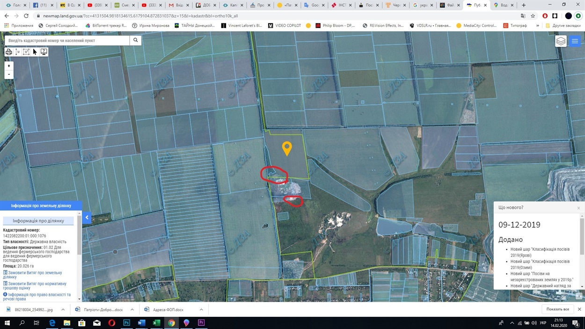Open 'VIDEO COPILOT' bookmark
The width and height of the screenshot is (585, 329).
click(285, 25)
